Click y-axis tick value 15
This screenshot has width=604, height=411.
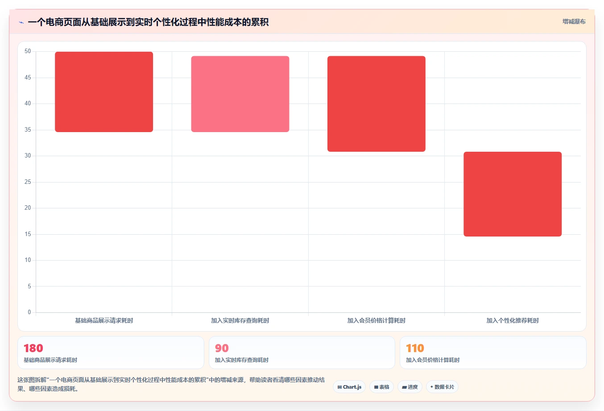(x=28, y=234)
